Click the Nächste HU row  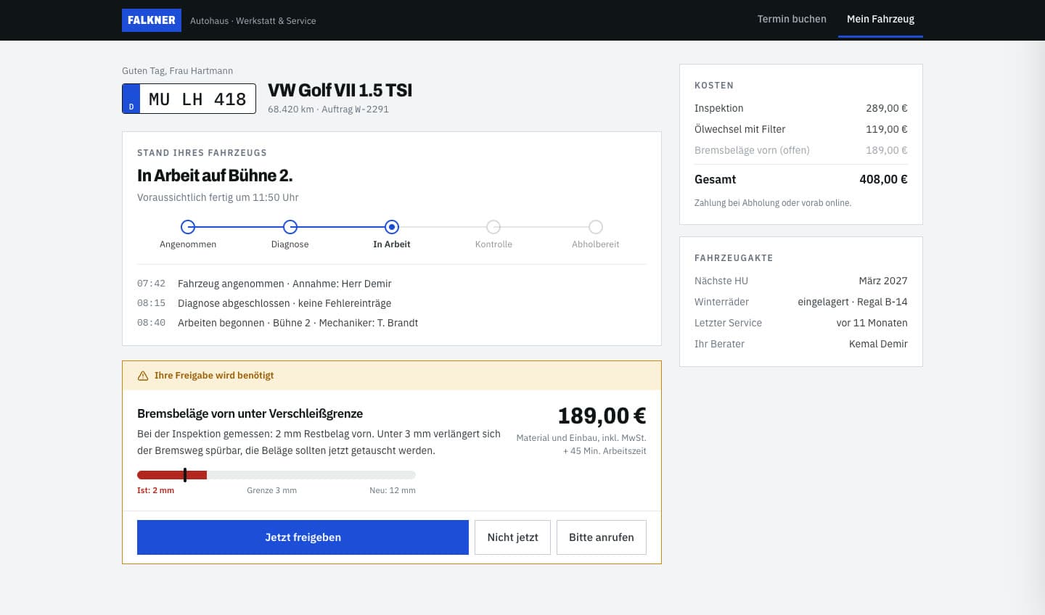click(800, 281)
